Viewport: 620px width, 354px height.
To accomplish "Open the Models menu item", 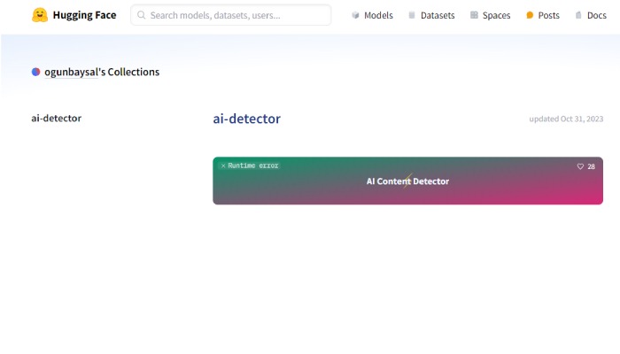I will coord(373,15).
